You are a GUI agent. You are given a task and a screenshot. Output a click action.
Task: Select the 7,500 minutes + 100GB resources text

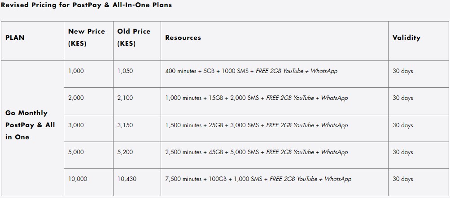tap(258, 179)
